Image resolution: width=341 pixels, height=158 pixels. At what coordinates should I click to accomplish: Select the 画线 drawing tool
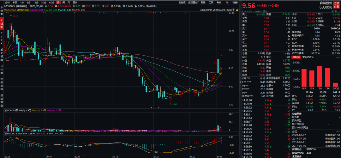pyautogui.click(x=203, y=2)
